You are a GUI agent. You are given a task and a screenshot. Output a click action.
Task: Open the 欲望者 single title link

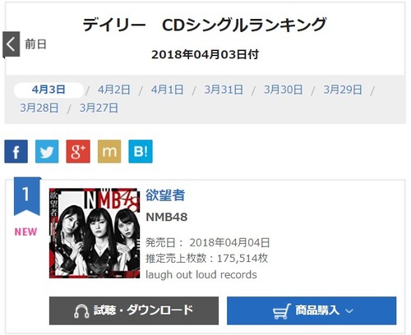coord(165,195)
